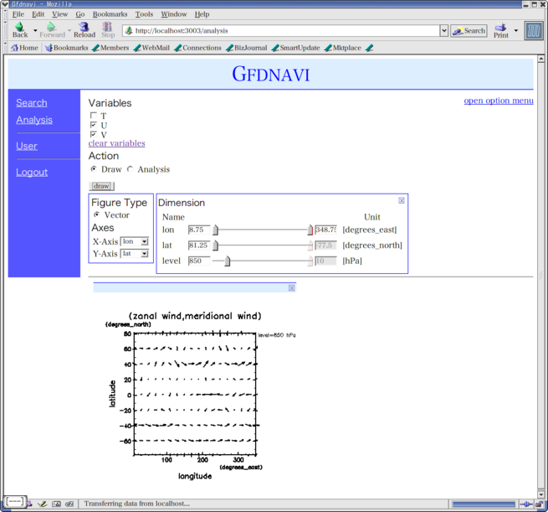
Task: Close the Dimension panel with its X icon
Action: [402, 200]
